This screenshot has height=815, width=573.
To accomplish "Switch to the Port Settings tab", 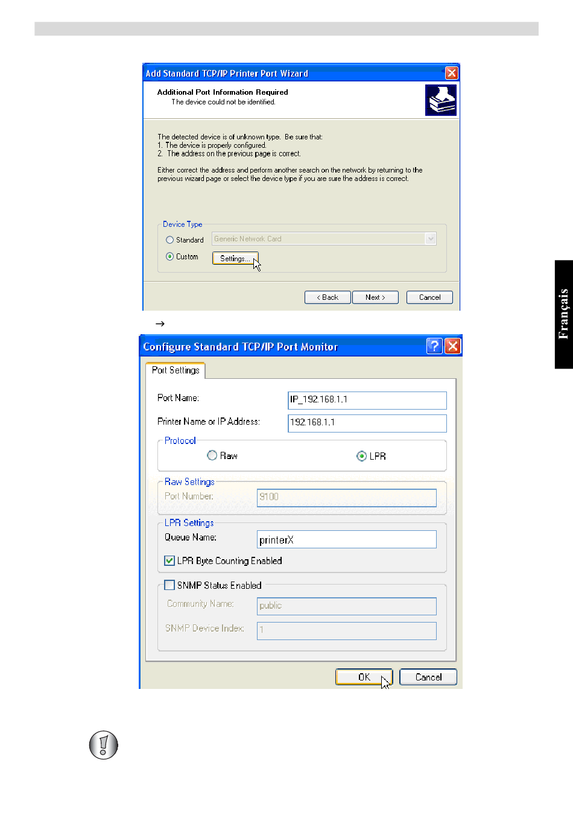I will pos(176,370).
